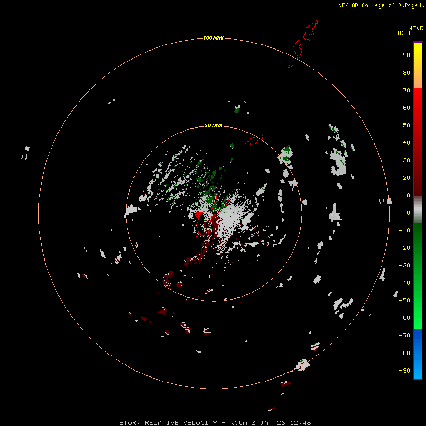Click the -60 knot label on color scale
426x426 pixels.
click(x=405, y=318)
